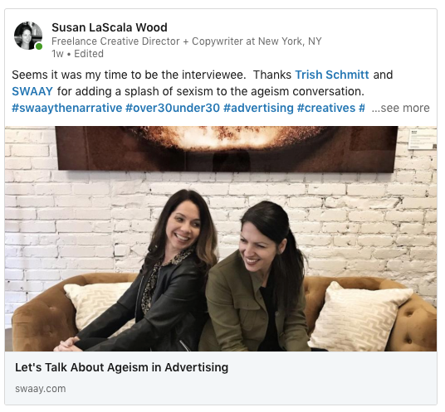The image size is (445, 412).
Task: Select the #advertising hashtag
Action: click(x=258, y=108)
